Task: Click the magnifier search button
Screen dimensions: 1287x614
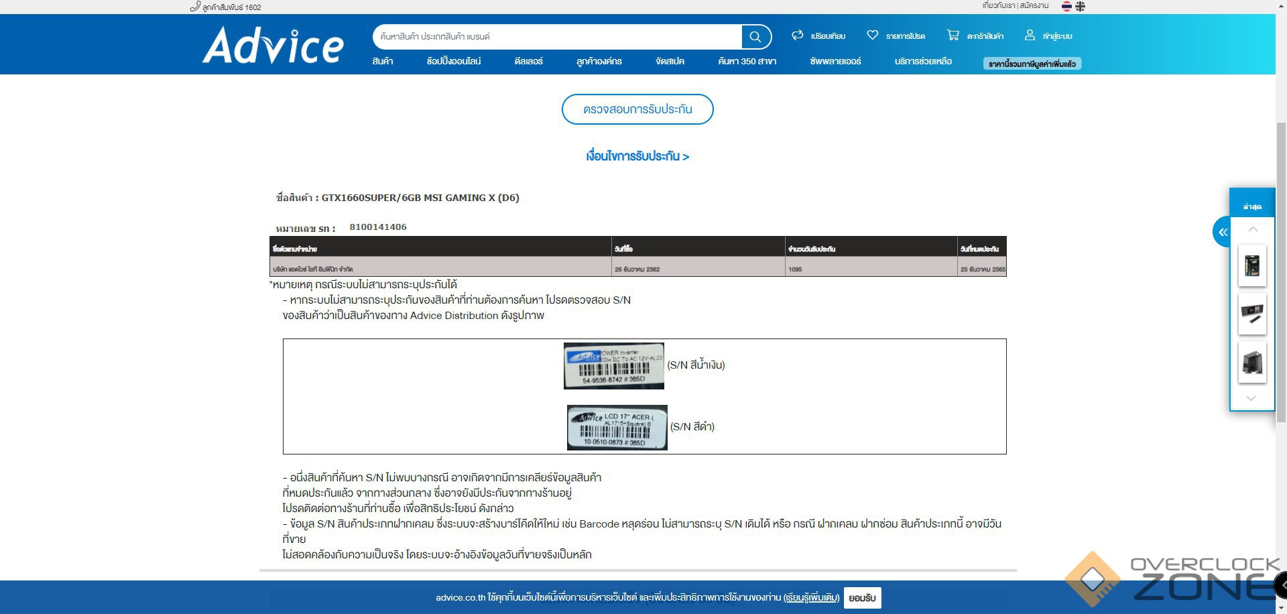Action: click(x=755, y=36)
